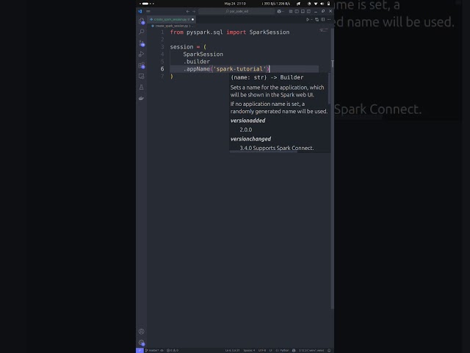The width and height of the screenshot is (470, 353).
Task: Click .builder on line 5
Action: tap(196, 62)
